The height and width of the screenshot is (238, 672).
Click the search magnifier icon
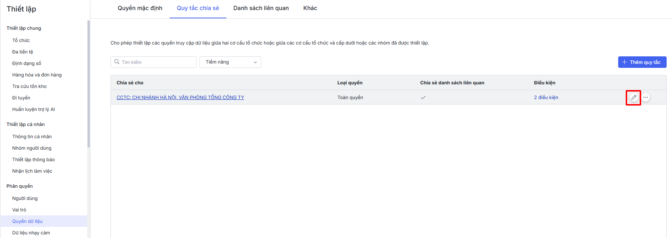(x=117, y=62)
